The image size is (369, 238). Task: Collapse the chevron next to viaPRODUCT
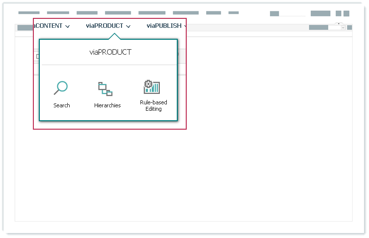point(128,26)
